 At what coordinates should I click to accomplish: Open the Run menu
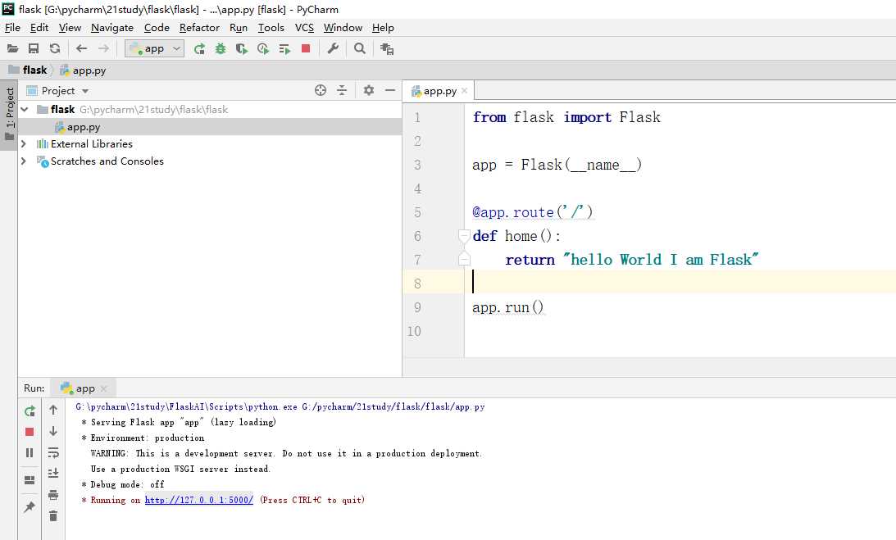(x=239, y=27)
